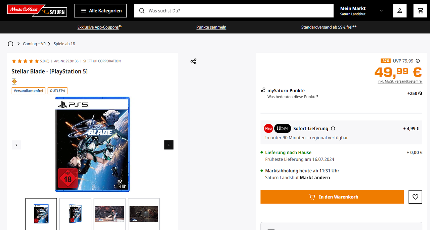Viewport: 430px width, 230px height.
Task: Open Was bedeuten diese Punkte? link
Action: pos(293,97)
